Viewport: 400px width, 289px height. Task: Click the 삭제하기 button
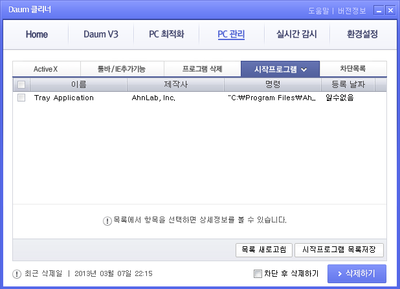(x=357, y=273)
